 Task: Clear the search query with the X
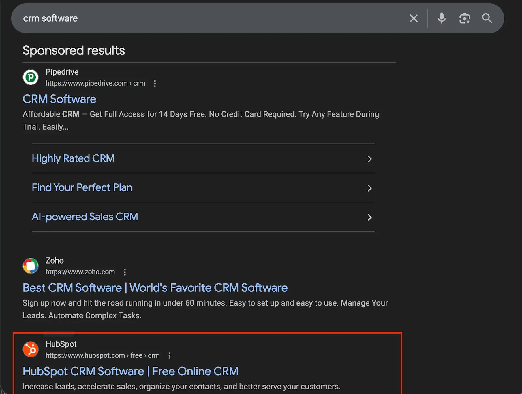414,18
